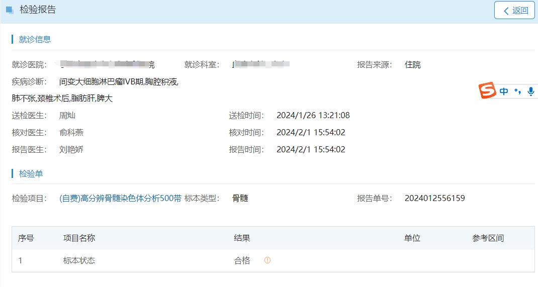The height and width of the screenshot is (287, 538).
Task: Click the Sogou microphone voice input icon
Action: tap(530, 91)
